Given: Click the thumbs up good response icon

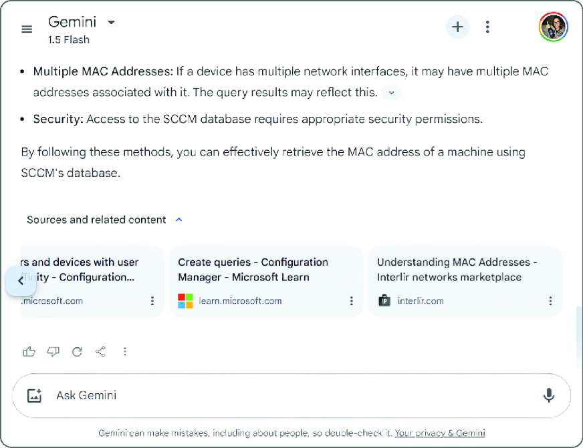Looking at the screenshot, I should click(x=29, y=351).
